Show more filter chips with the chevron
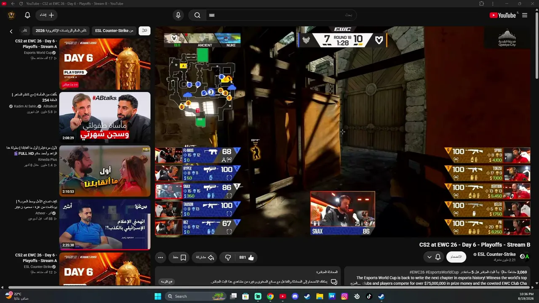Screen dimensions: 539x303 tap(11, 31)
